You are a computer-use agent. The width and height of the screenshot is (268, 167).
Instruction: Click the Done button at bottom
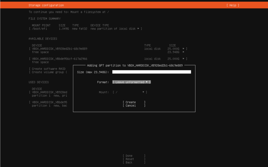point(134,156)
